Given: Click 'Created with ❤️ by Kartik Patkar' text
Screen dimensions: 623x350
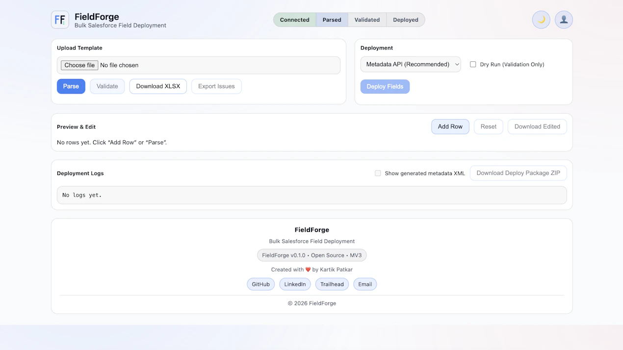Looking at the screenshot, I should 311,270.
